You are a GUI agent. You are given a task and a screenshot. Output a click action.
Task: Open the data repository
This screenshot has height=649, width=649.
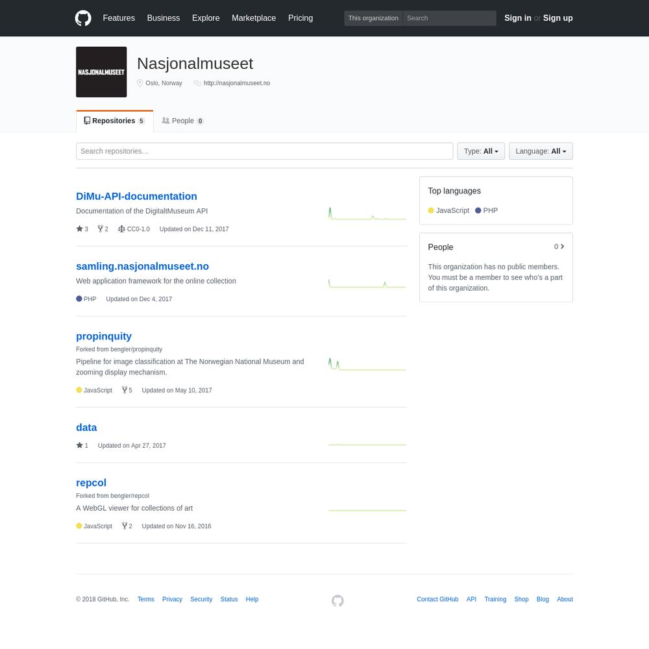tap(86, 427)
